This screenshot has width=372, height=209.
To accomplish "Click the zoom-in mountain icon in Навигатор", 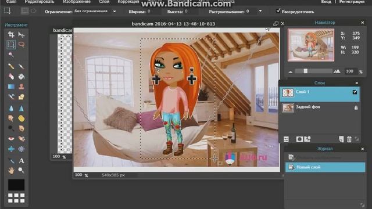I will coord(337,71).
